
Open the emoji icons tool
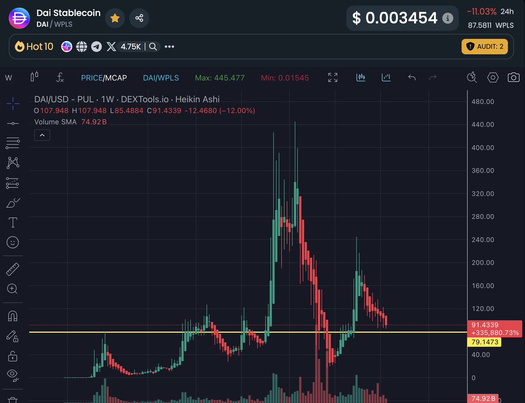13,242
